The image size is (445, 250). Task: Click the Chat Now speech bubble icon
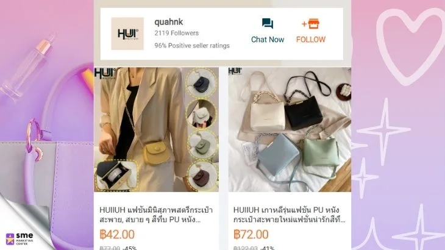click(268, 24)
